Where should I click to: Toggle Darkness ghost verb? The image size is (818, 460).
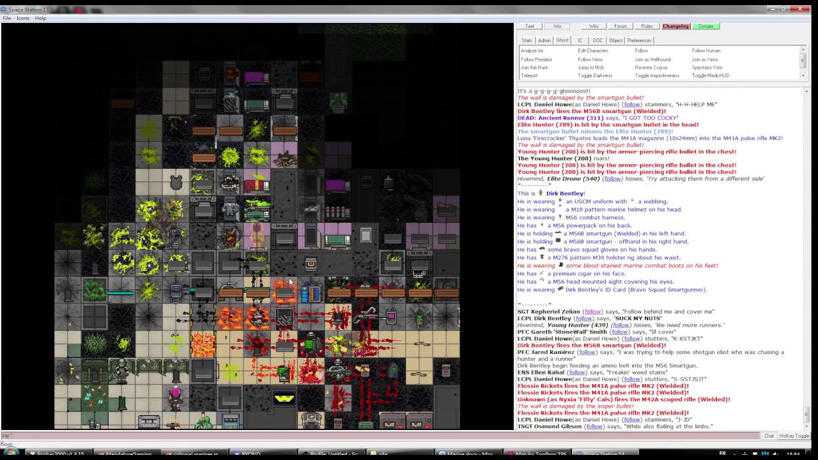595,75
